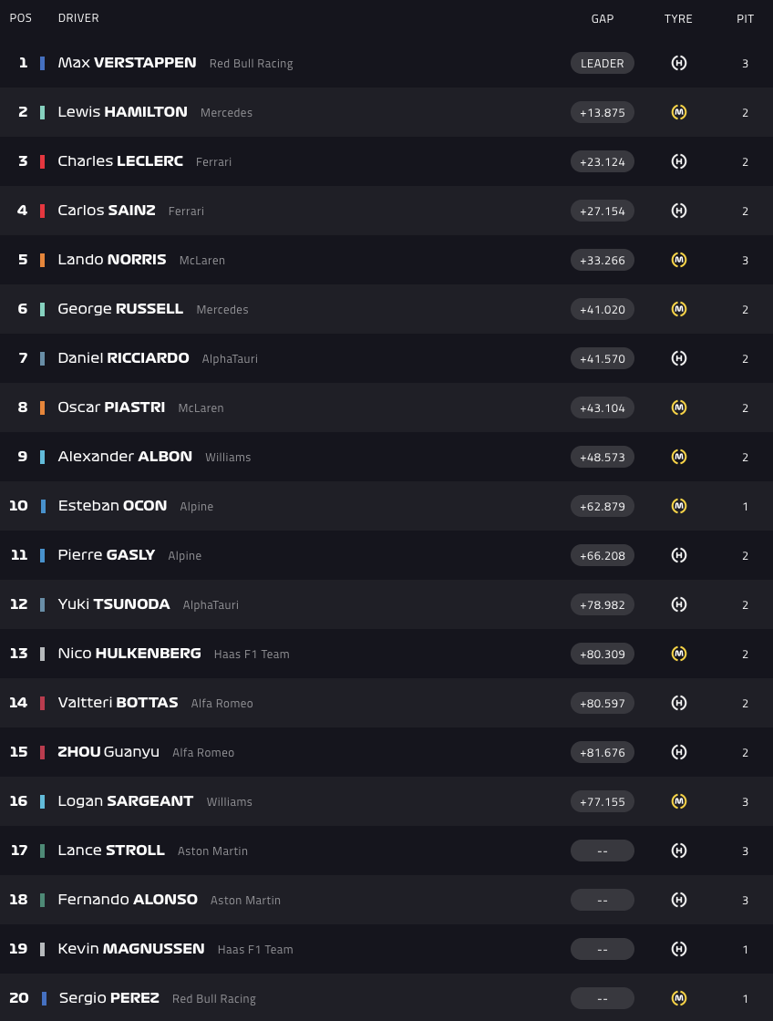Click Bottas's hard tyre icon

point(678,703)
